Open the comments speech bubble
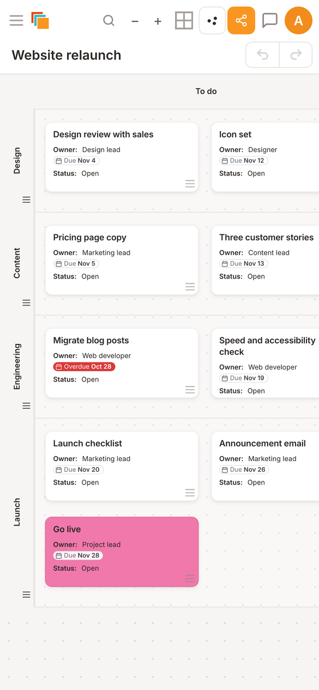The width and height of the screenshot is (319, 690). click(269, 21)
